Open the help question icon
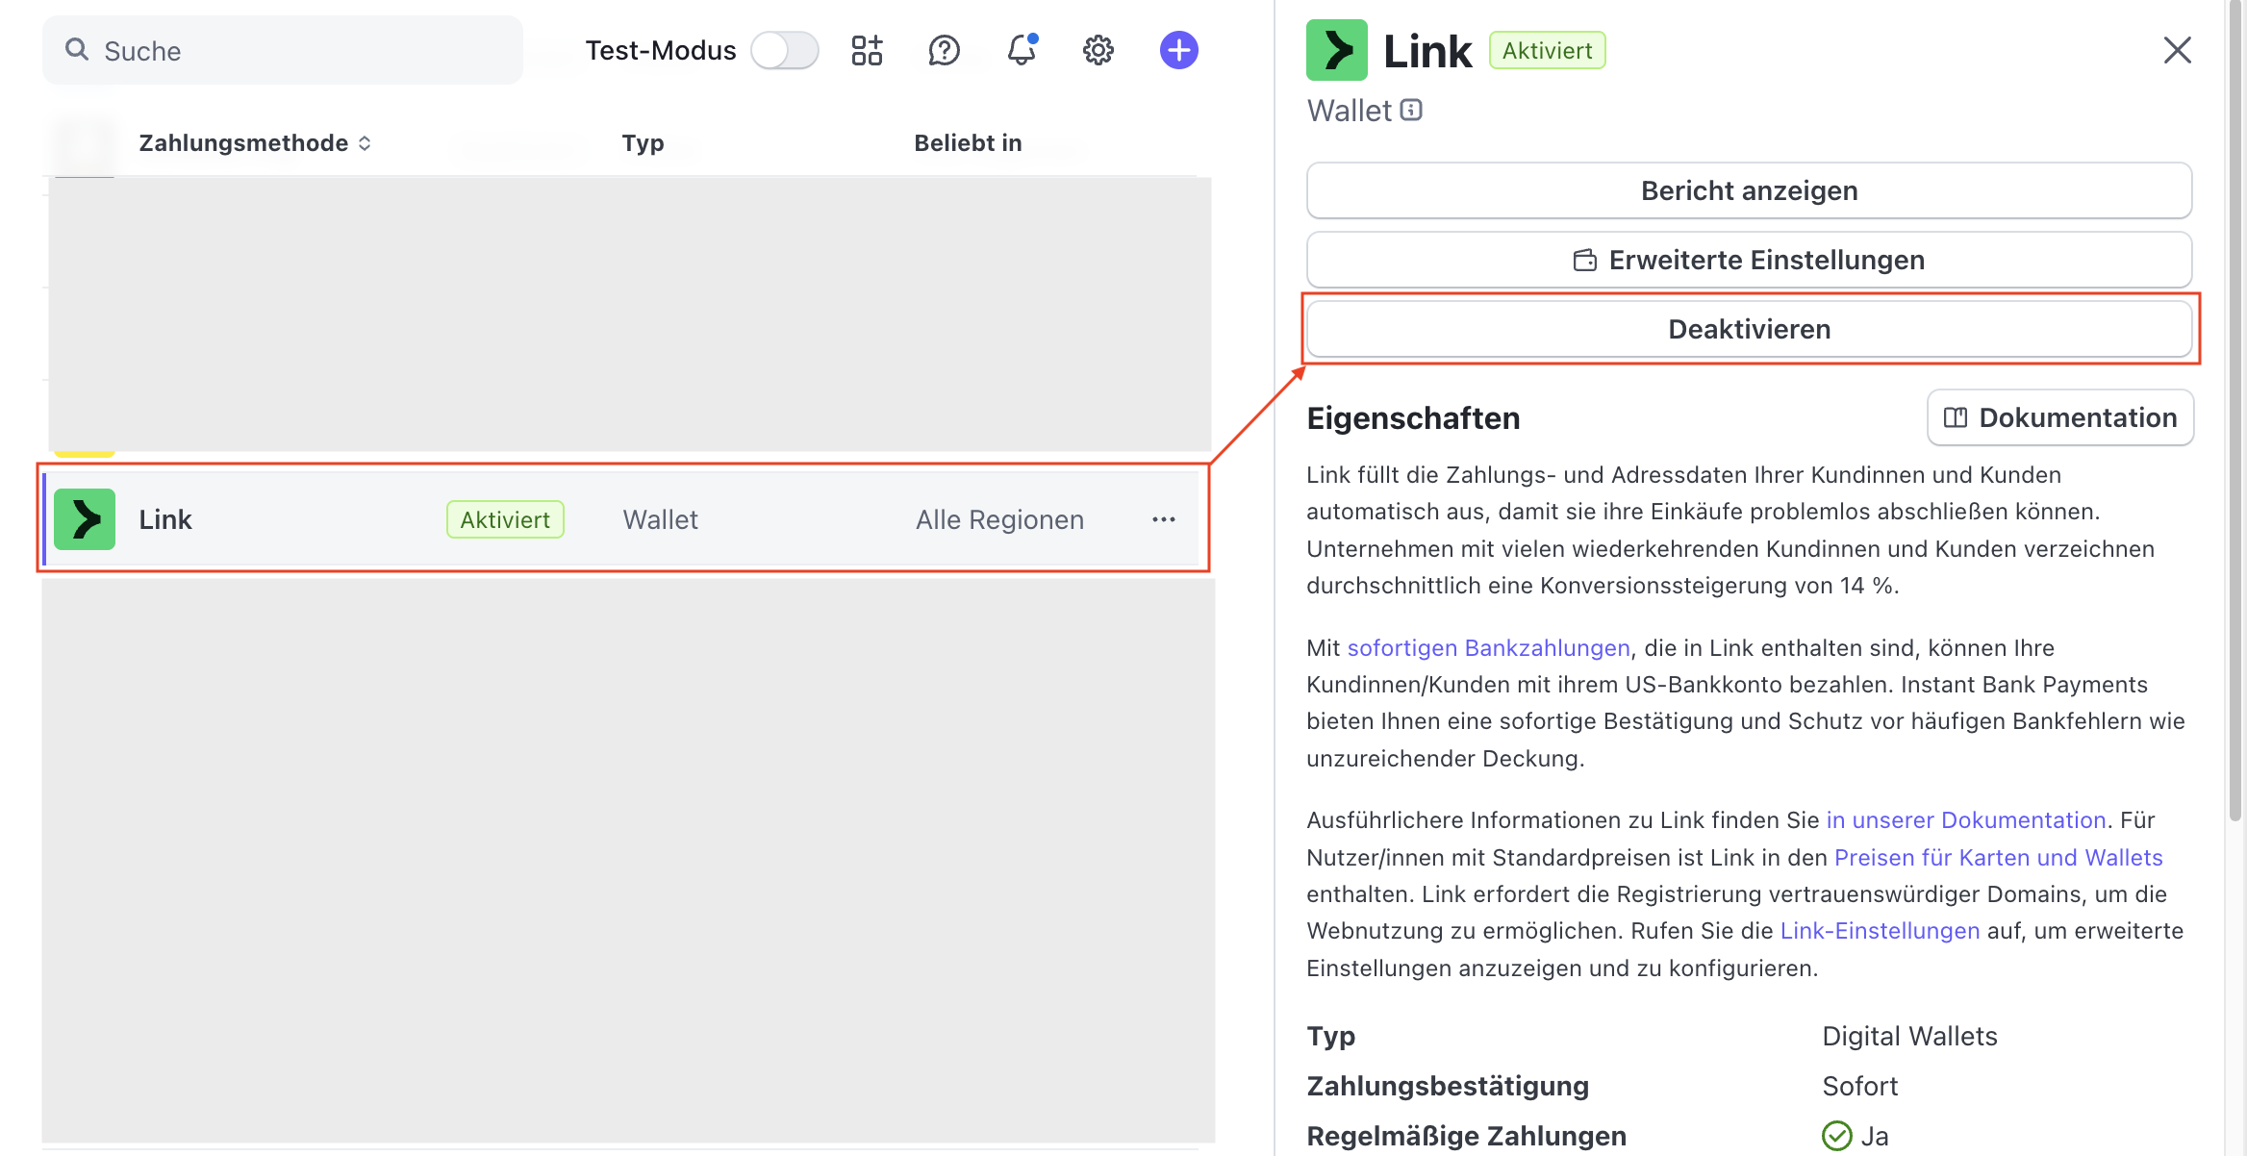The image size is (2247, 1156). click(x=944, y=50)
